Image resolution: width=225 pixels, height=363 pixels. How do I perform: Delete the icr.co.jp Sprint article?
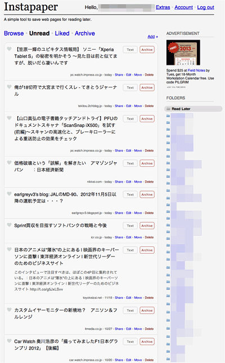tap(149, 237)
